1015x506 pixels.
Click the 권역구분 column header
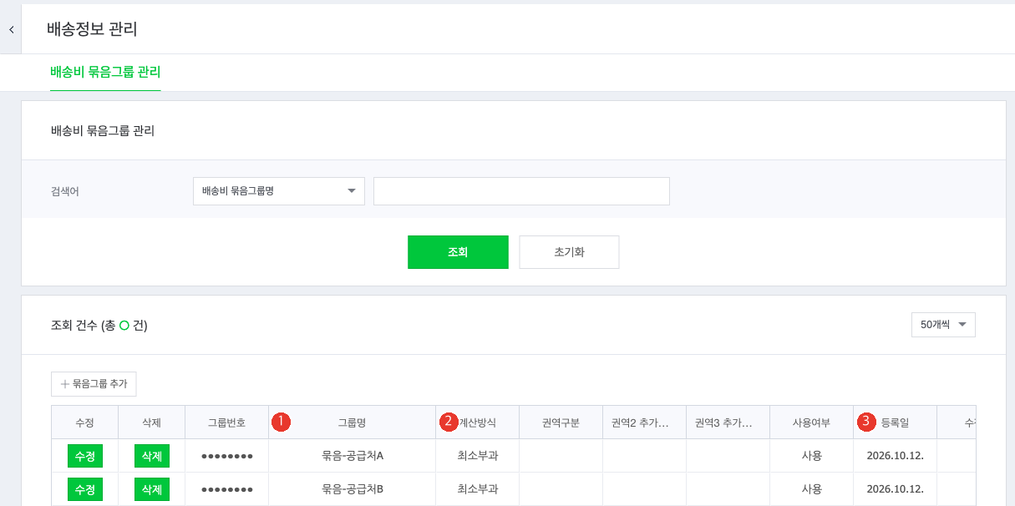click(561, 423)
